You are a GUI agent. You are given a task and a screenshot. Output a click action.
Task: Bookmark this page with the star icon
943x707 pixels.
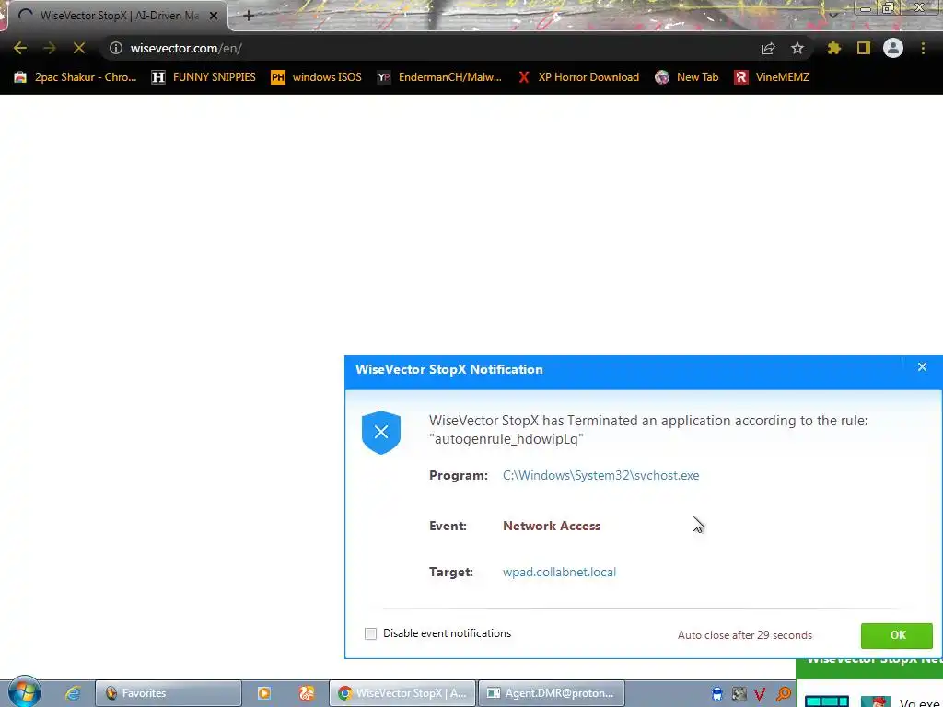[797, 48]
